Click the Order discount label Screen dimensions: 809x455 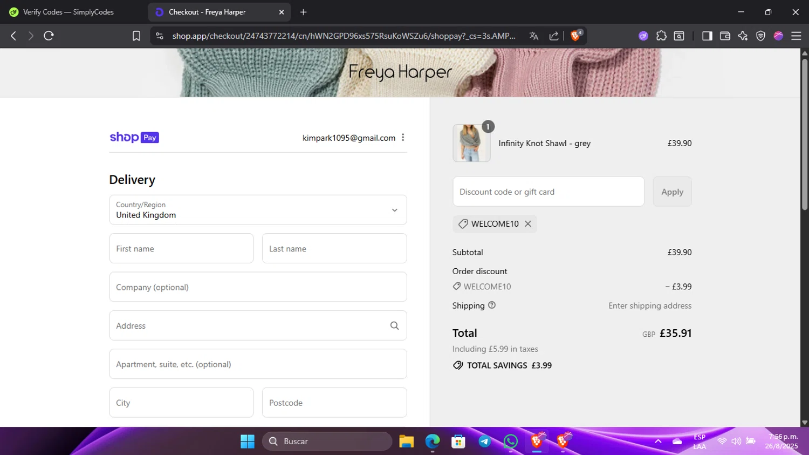pos(480,271)
